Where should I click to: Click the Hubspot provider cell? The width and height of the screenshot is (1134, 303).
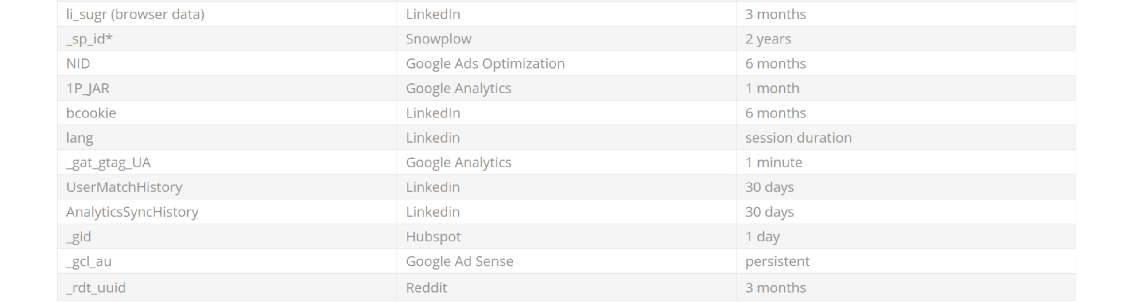[x=433, y=237]
